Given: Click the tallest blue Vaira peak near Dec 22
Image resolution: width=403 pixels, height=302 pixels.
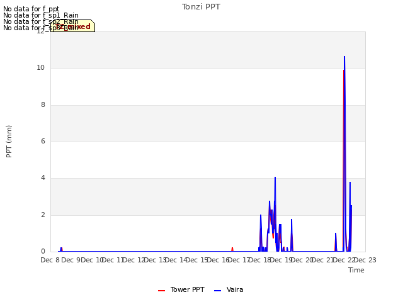Looking at the screenshot, I should [344, 57].
